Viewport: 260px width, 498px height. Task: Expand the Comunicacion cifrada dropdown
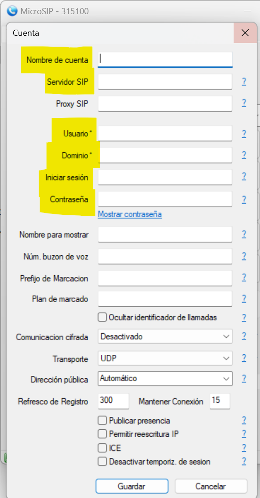(165, 336)
